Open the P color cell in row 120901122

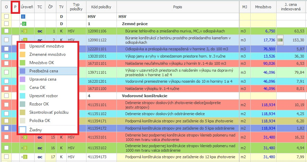(x=15, y=40)
